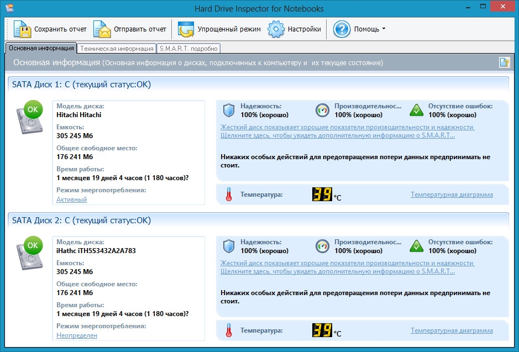Click the performance gauge icon for Disk 1
Image resolution: width=519 pixels, height=352 pixels.
pos(322,111)
